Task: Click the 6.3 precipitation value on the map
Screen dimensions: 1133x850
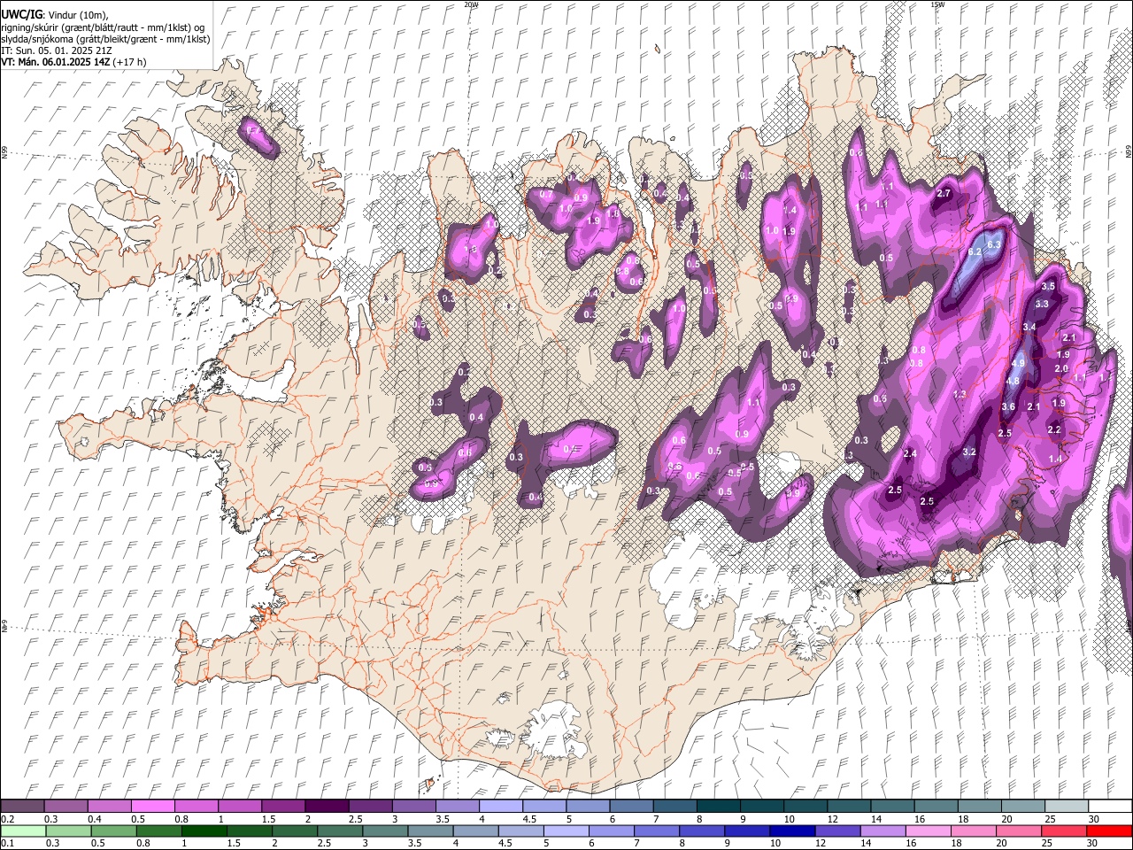Action: 994,244
